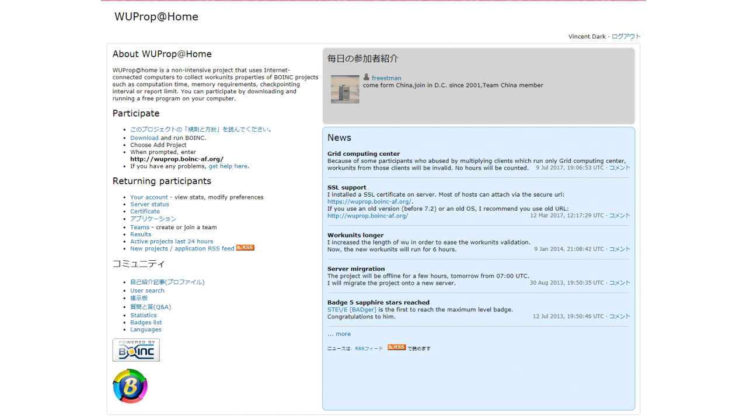Open https://wuprop.boinc-af.org/ secure URL link
The height and width of the screenshot is (420, 747).
pyautogui.click(x=369, y=202)
